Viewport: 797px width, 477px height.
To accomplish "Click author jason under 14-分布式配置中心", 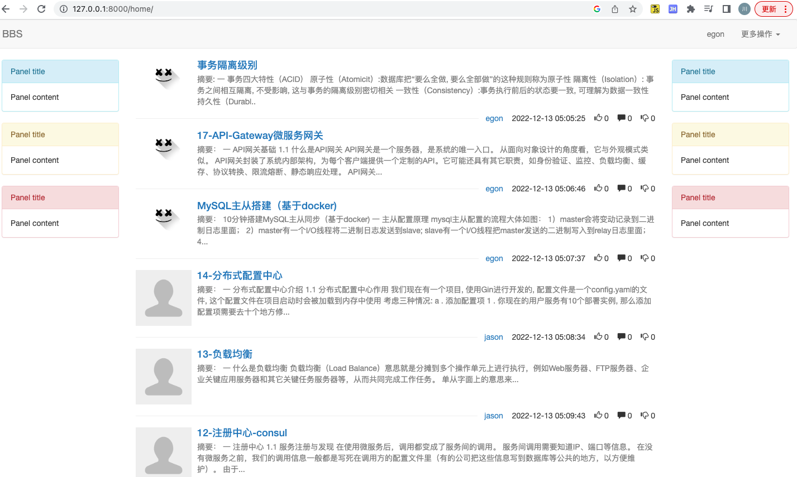I will [x=493, y=337].
